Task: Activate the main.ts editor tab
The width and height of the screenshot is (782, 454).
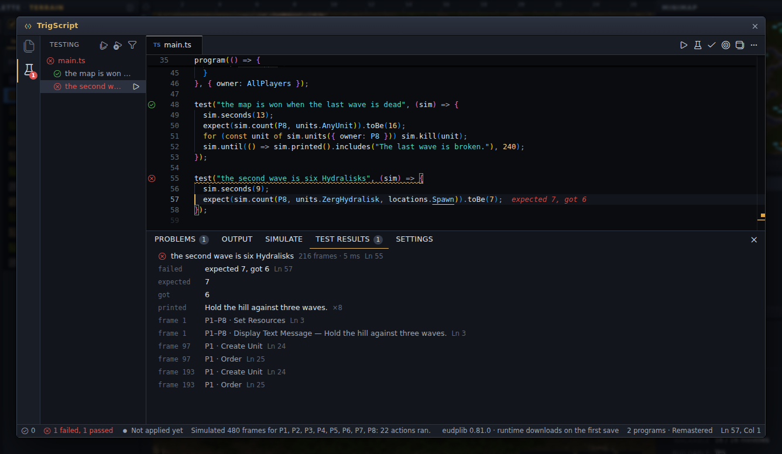Action: (x=174, y=45)
